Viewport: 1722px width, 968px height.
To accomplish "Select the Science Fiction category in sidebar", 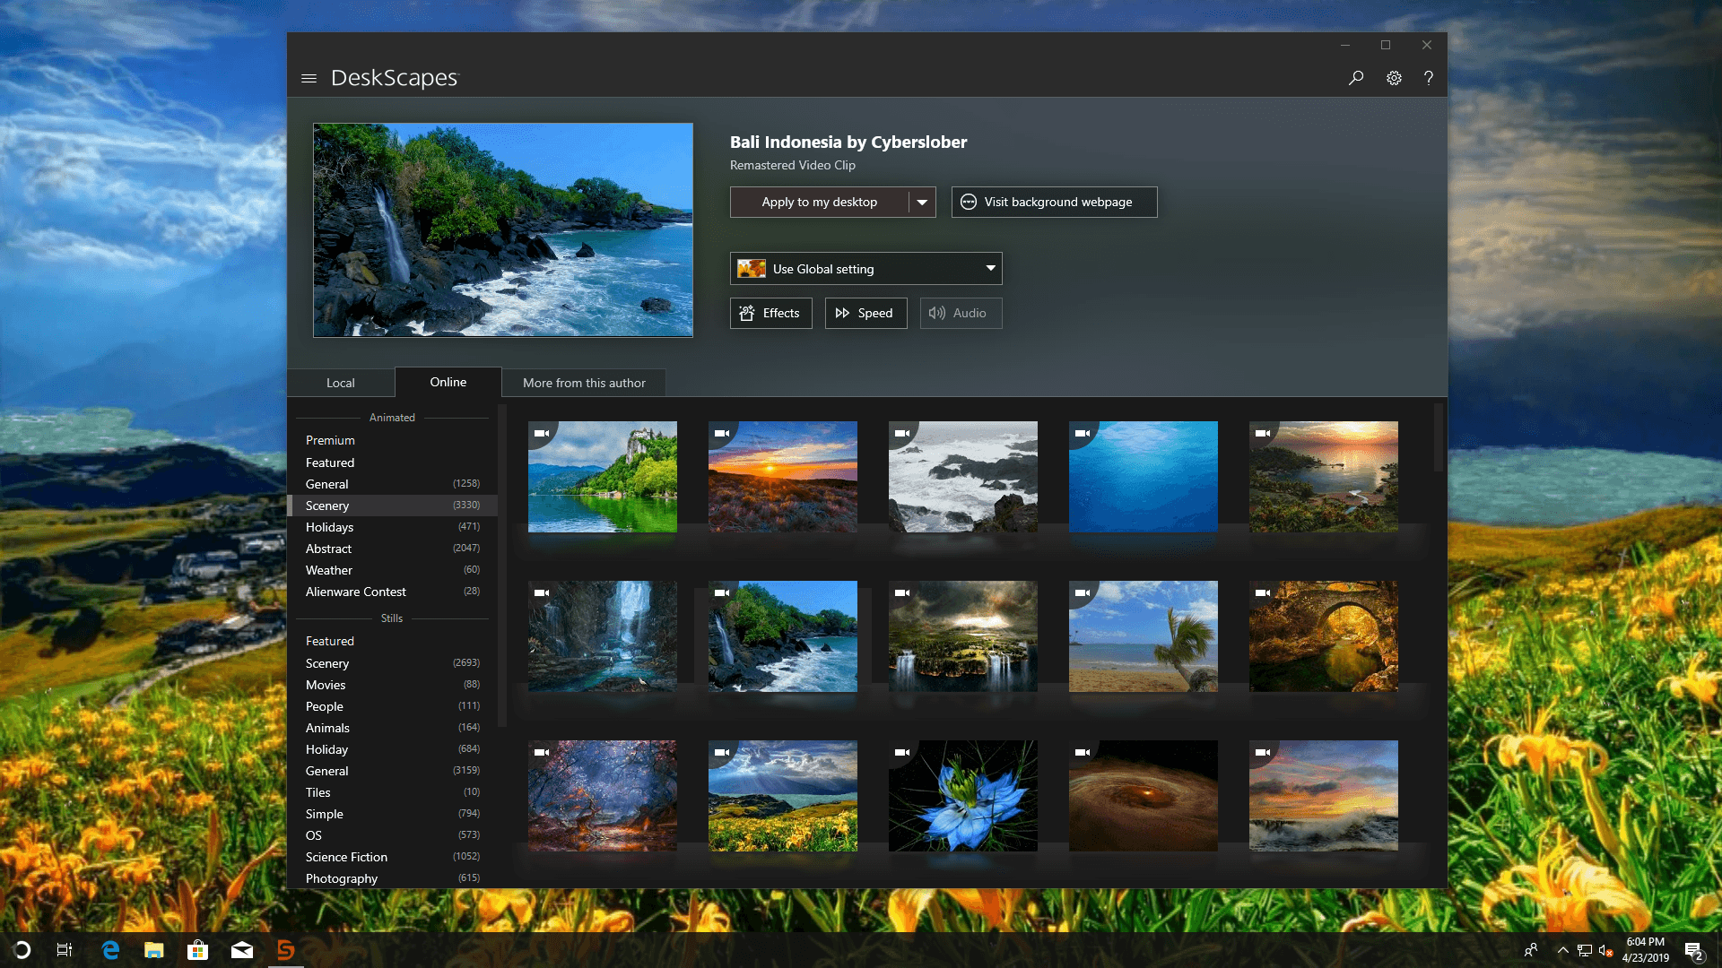I will coord(345,857).
